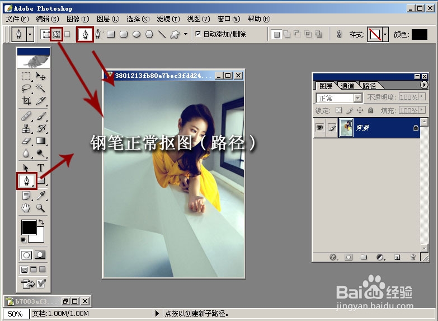Choose Paths mode in options bar
Screen dimensions: 438x321
(x=56, y=34)
